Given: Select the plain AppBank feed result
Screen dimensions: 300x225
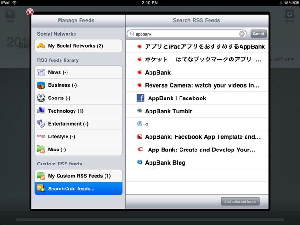Looking at the screenshot, I should 197,72.
